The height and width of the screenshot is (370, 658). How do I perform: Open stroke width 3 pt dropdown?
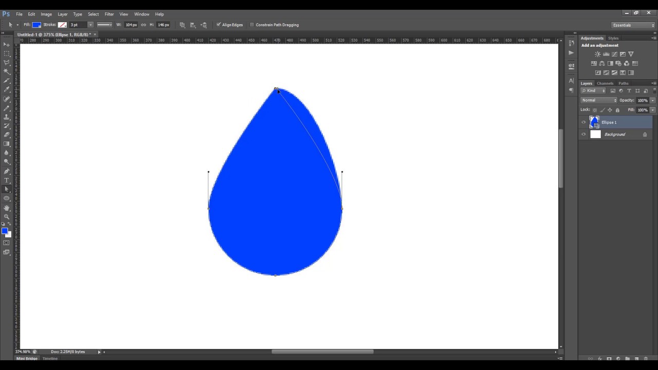coord(90,25)
